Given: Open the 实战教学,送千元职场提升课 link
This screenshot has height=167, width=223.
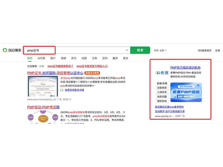Looking at the screenshot, I should (170, 111).
